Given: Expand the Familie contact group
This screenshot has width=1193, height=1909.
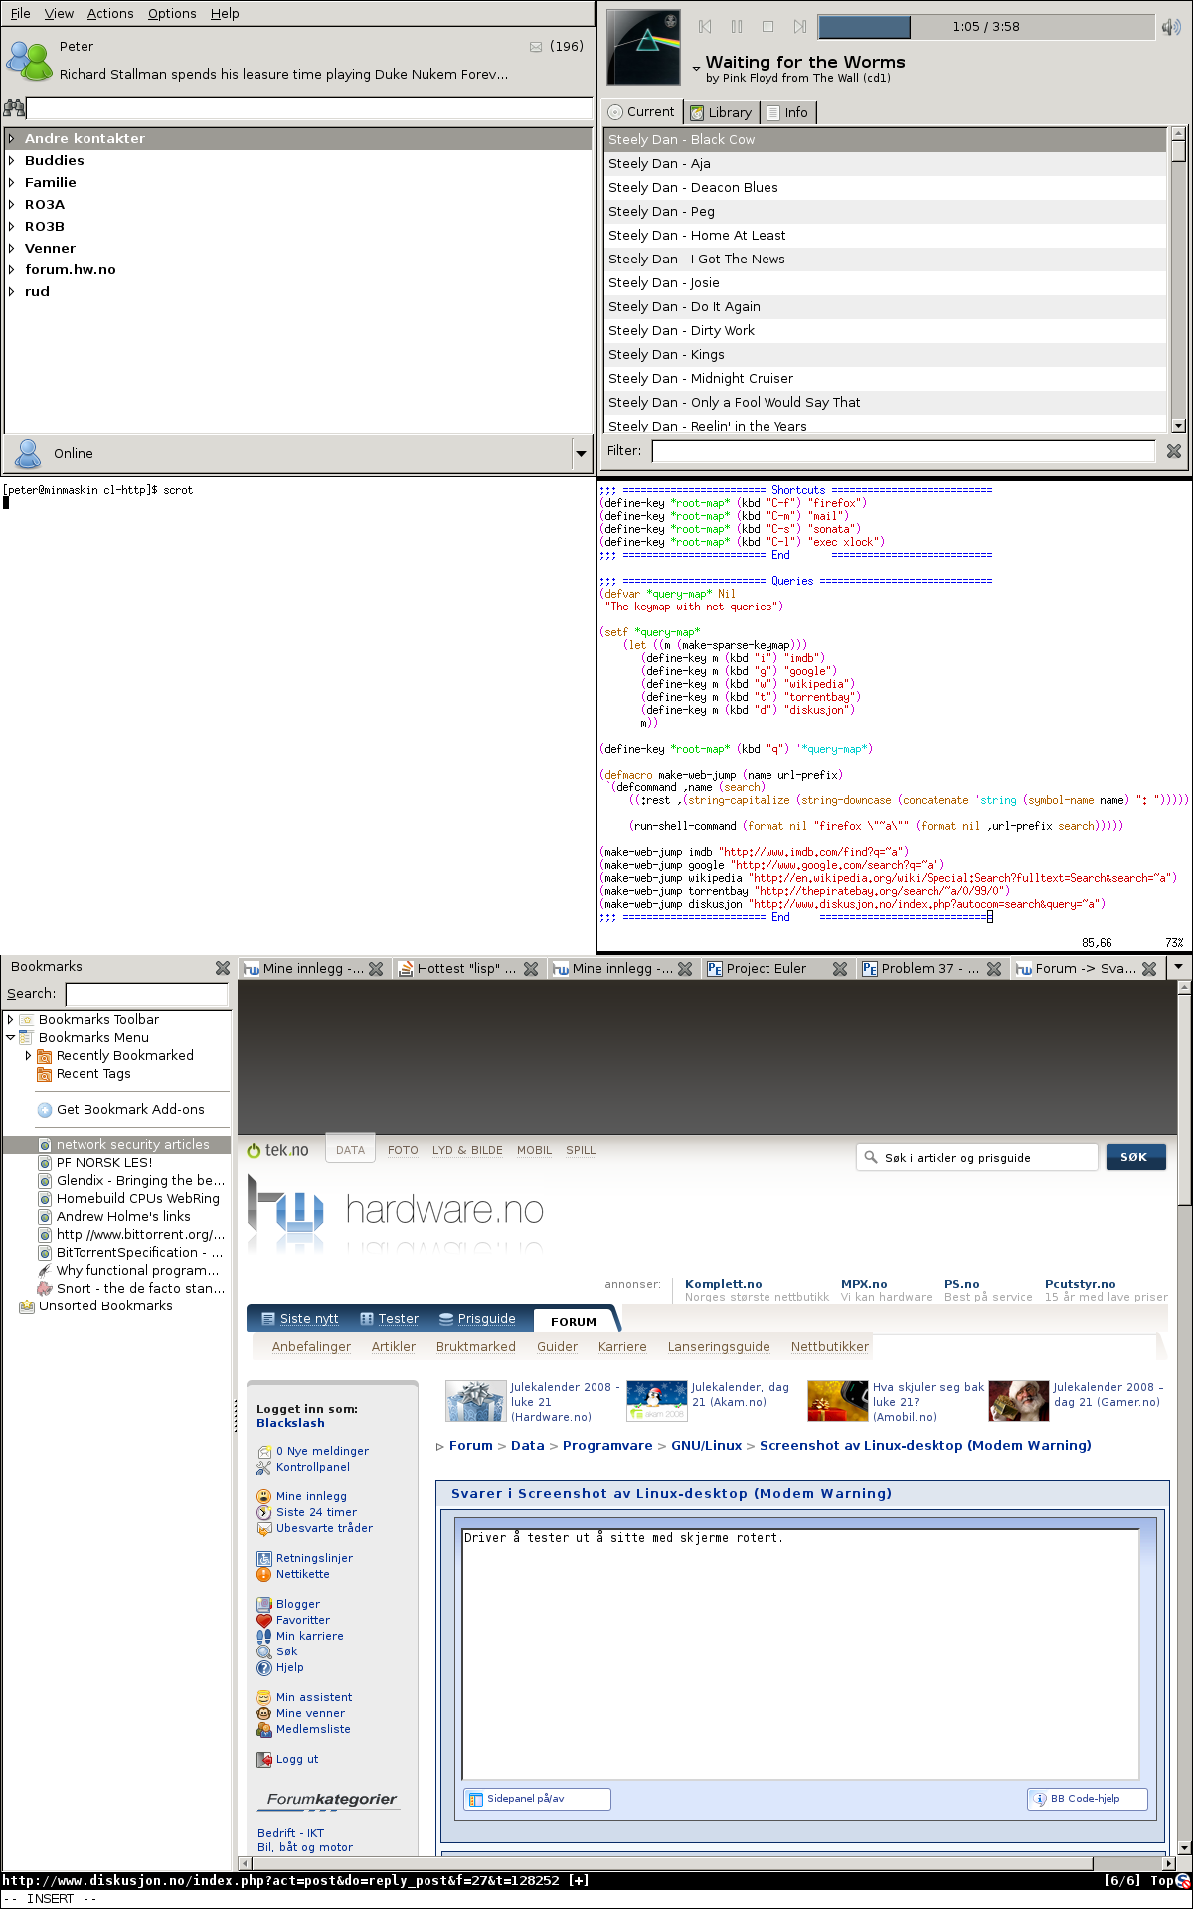Looking at the screenshot, I should [x=12, y=182].
